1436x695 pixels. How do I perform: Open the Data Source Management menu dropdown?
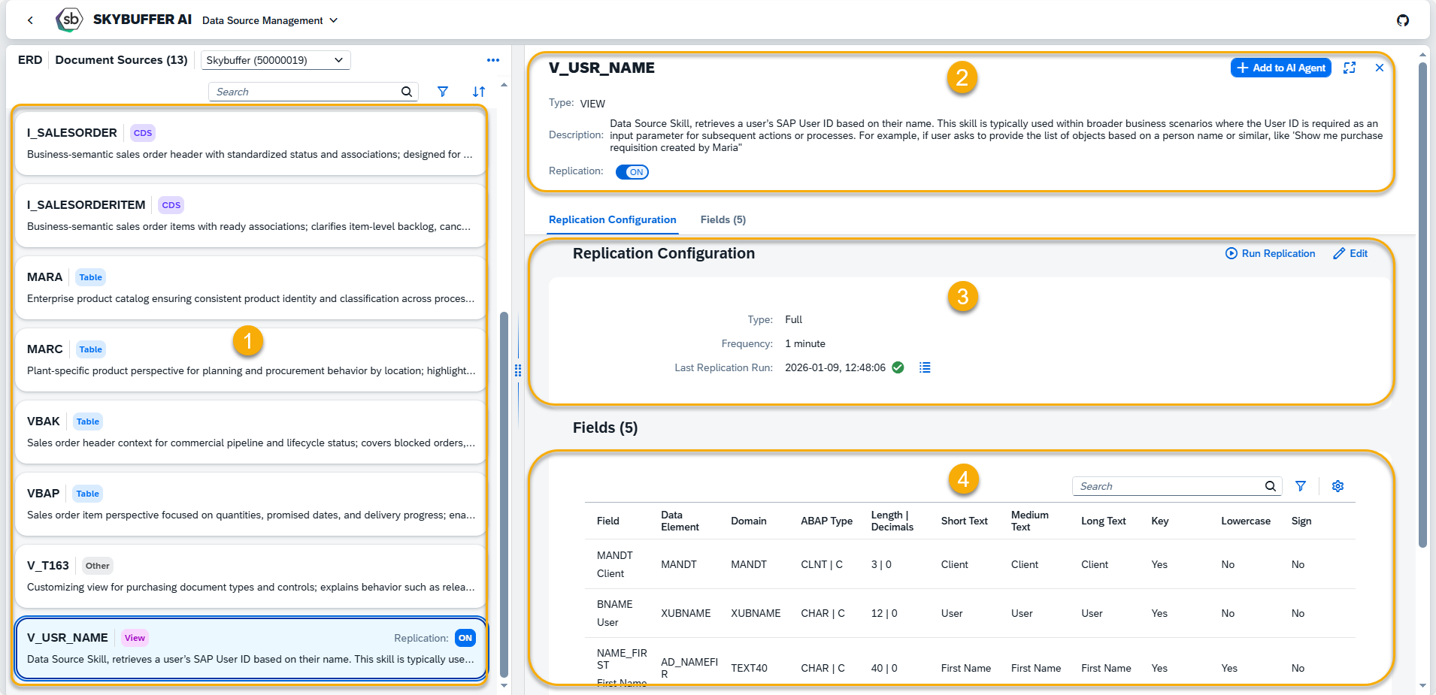pyautogui.click(x=270, y=20)
